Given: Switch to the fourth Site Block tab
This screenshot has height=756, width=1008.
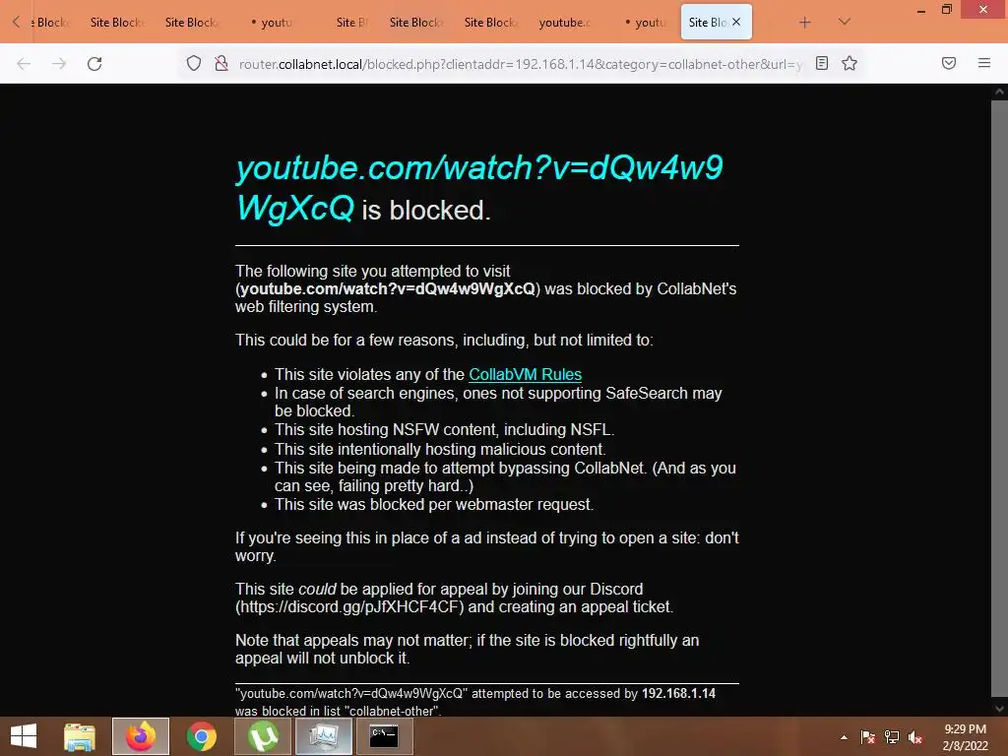Looking at the screenshot, I should [x=416, y=23].
